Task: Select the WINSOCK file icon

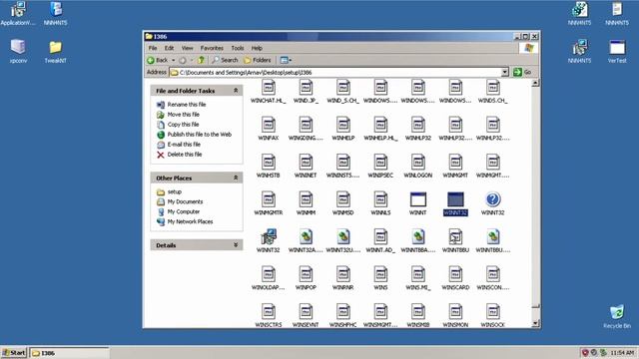Action: point(492,312)
